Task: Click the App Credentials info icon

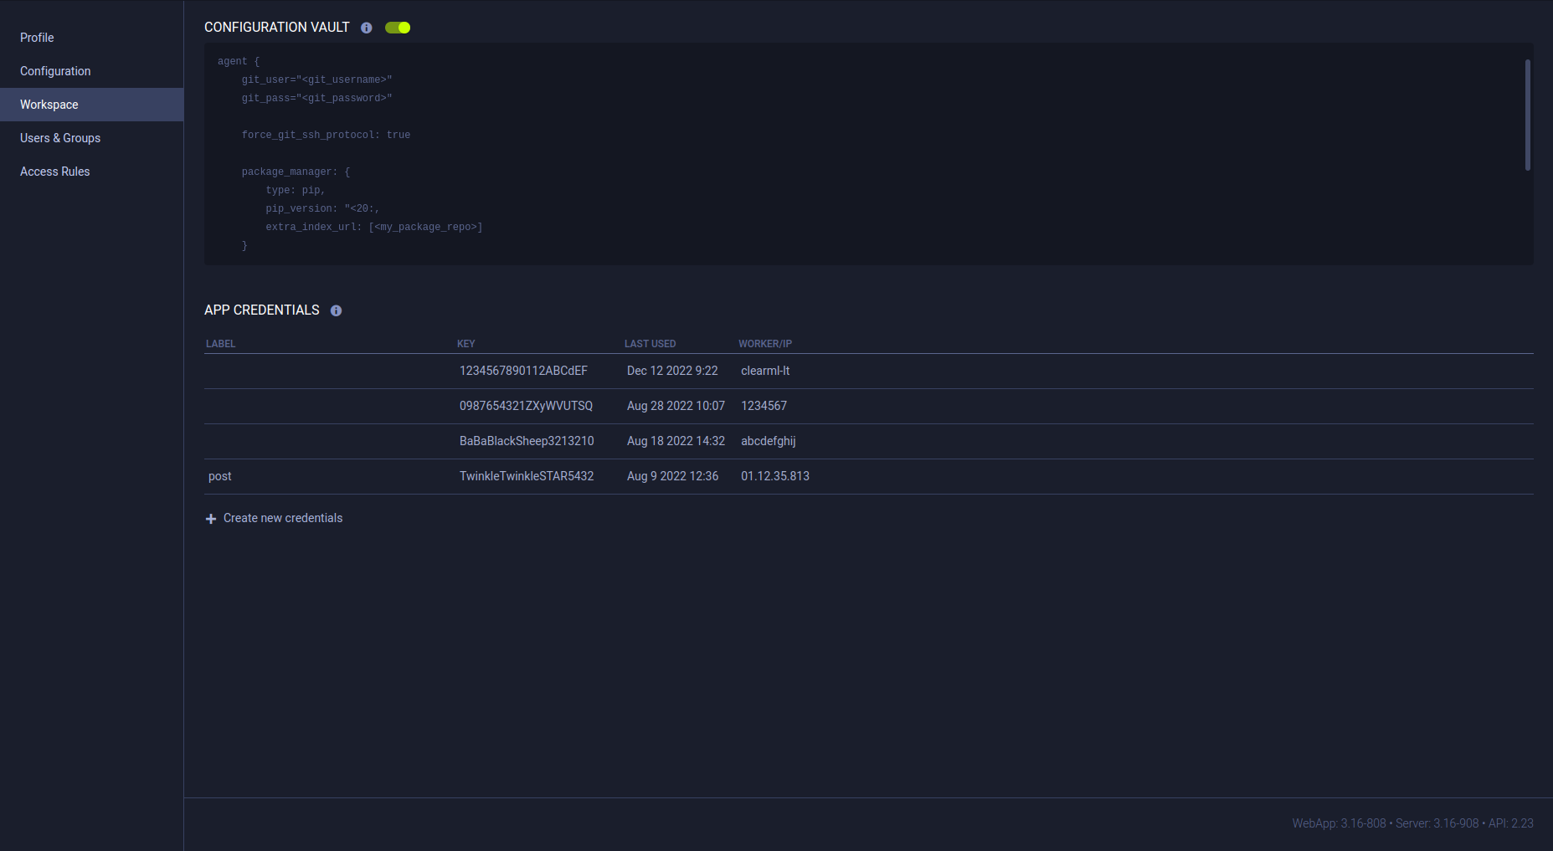Action: pyautogui.click(x=336, y=310)
